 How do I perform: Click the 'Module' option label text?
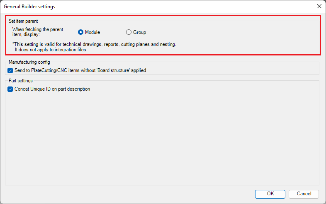[x=92, y=32]
